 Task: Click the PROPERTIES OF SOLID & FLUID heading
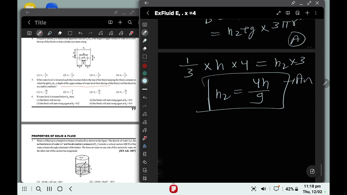tap(54, 136)
